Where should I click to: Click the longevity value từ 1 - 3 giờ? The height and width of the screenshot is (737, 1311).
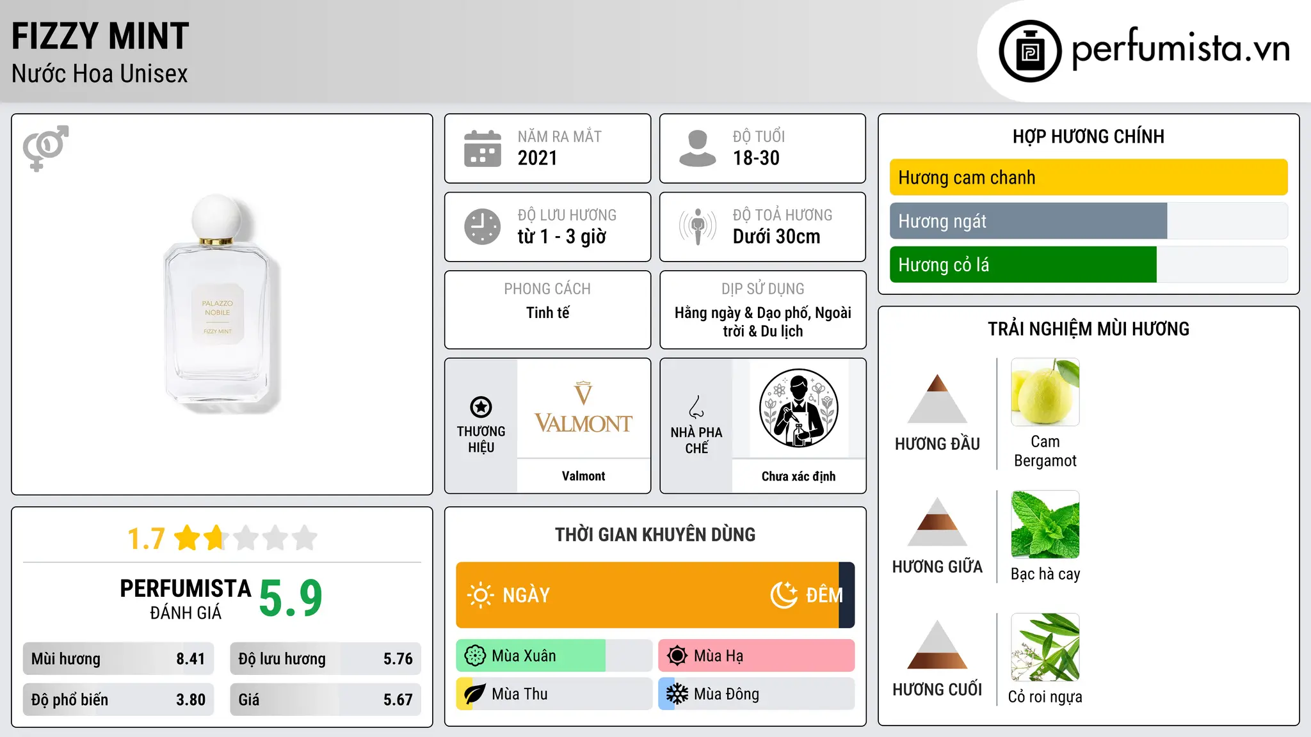coord(561,237)
